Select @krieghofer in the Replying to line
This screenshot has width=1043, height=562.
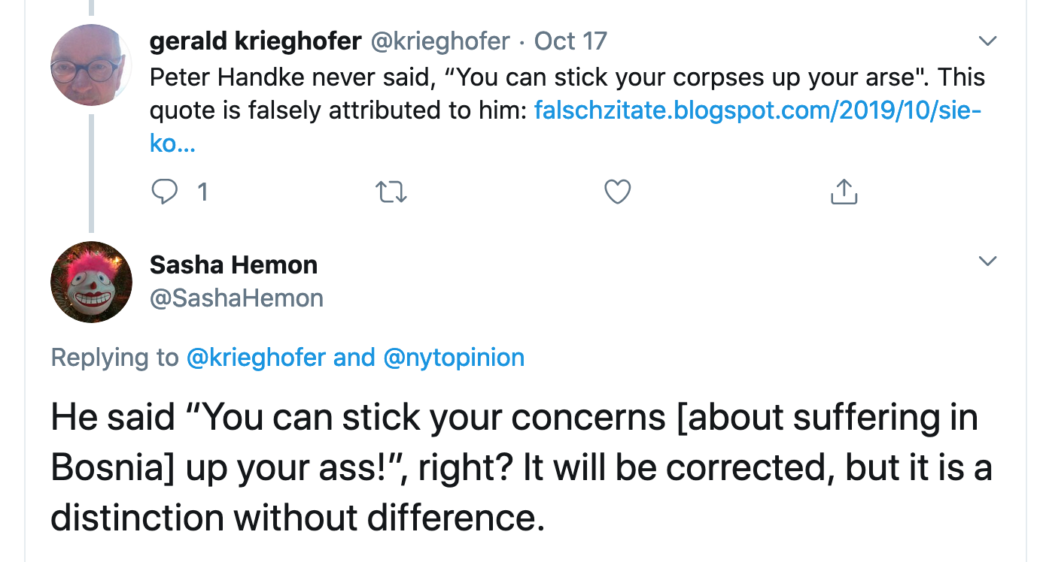coord(256,357)
